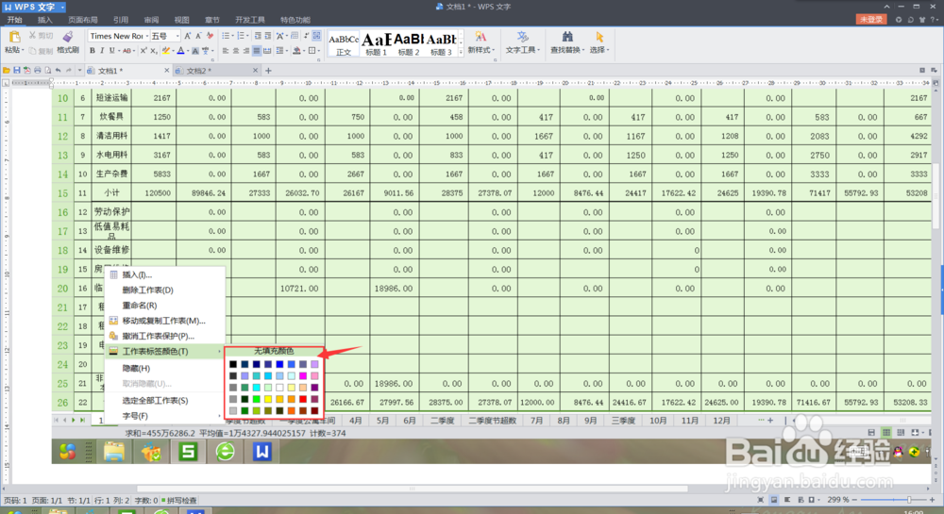Click 无填充颜色 no fill option

pyautogui.click(x=274, y=351)
